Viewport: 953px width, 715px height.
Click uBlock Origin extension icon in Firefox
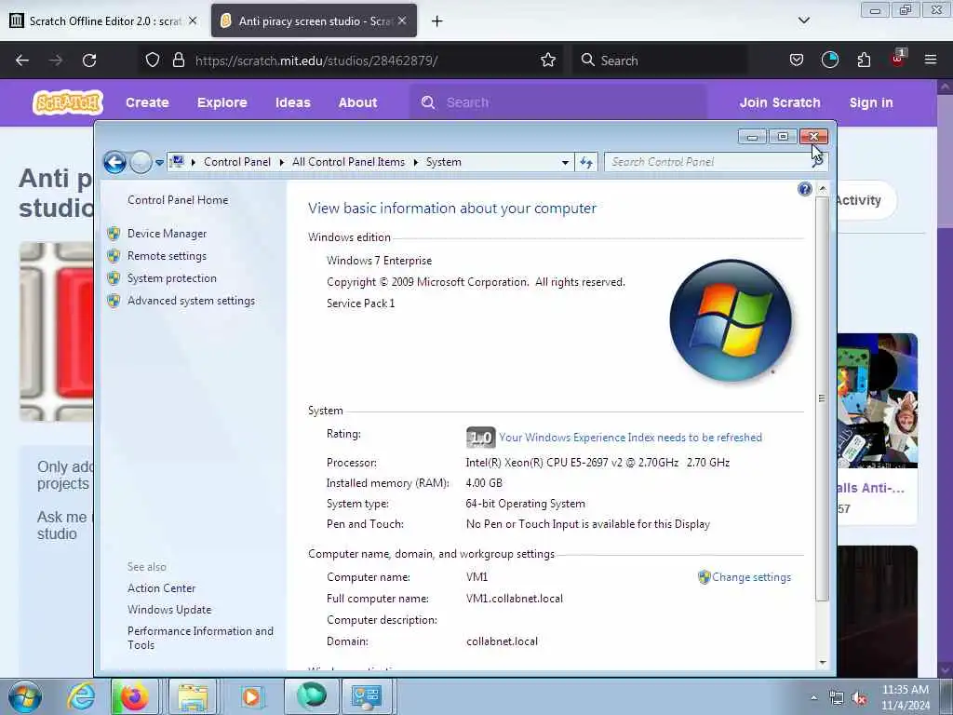(x=898, y=59)
